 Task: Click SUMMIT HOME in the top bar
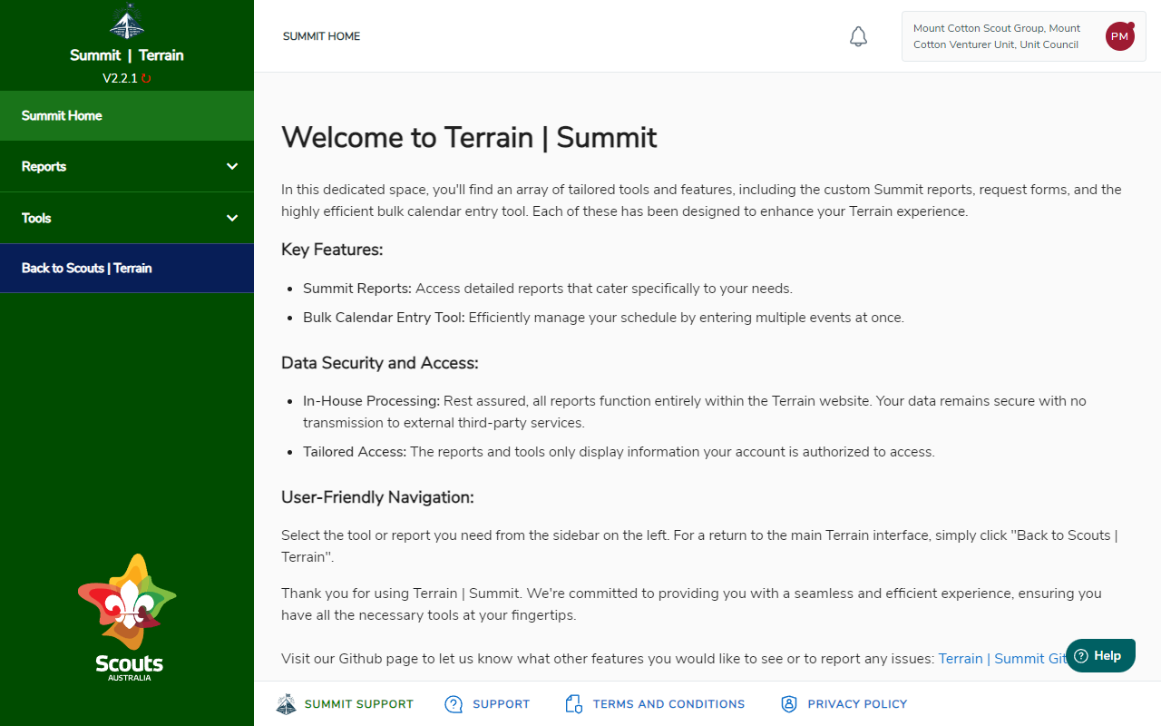pos(321,36)
